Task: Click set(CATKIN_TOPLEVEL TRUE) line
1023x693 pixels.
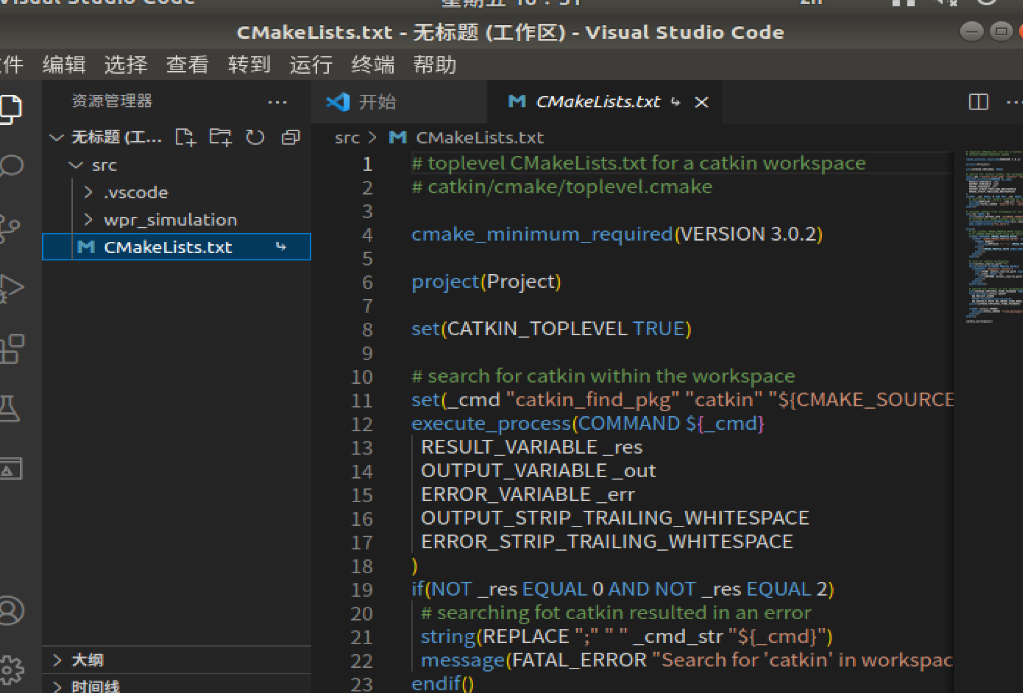Action: click(551, 329)
